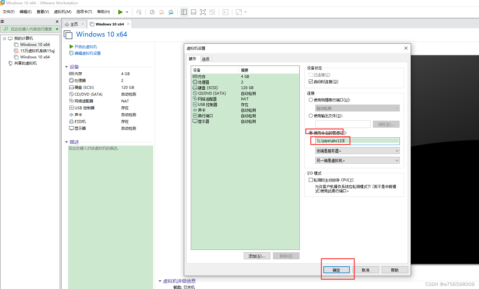Viewport: 479px width, 289px height.
Task: Select 内存 in the hardware list
Action: 245,77
